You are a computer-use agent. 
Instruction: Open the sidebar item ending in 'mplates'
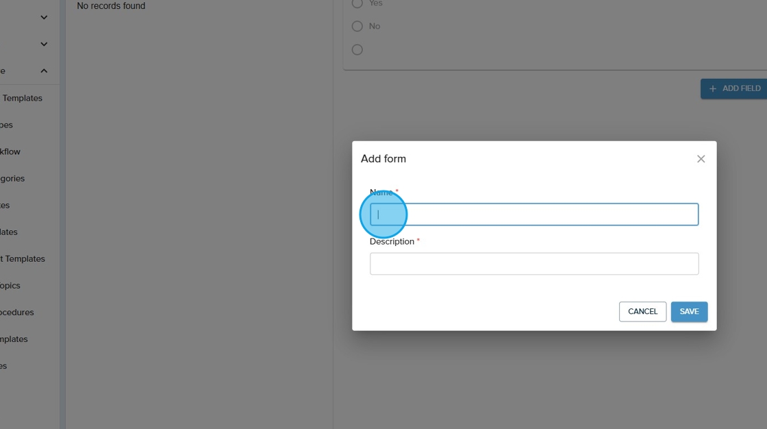pyautogui.click(x=14, y=339)
